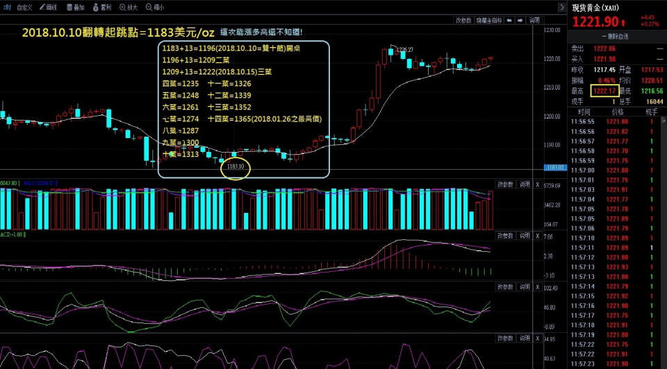Viewport: 667px width, 369px height.
Task: Click 删除自选 to remove from watchlist
Action: [617, 35]
